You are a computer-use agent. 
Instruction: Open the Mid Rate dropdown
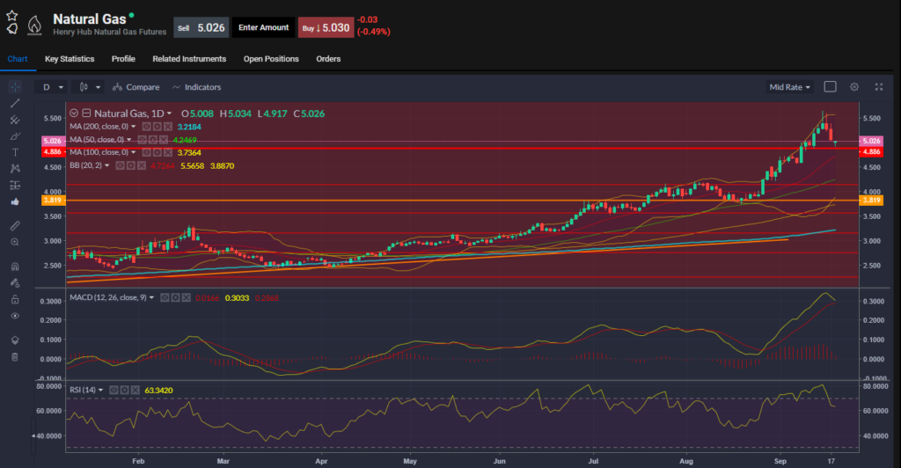pyautogui.click(x=789, y=87)
